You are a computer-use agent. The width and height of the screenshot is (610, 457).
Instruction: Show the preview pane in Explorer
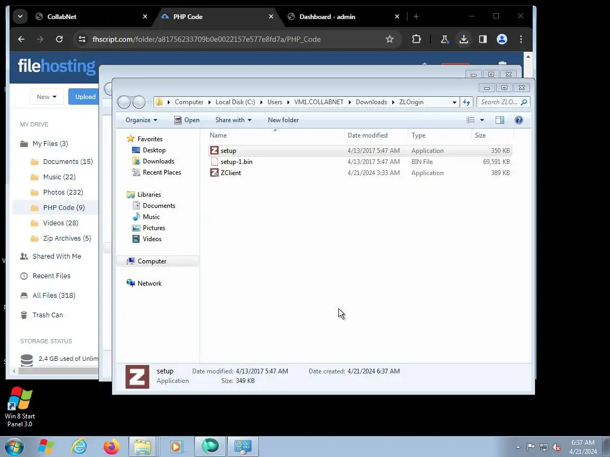point(500,120)
